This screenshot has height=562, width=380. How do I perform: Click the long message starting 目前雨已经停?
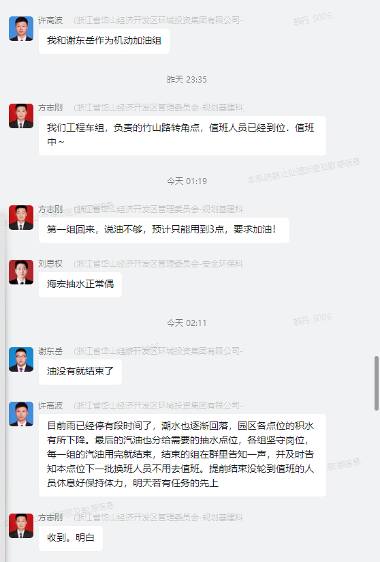click(x=183, y=455)
